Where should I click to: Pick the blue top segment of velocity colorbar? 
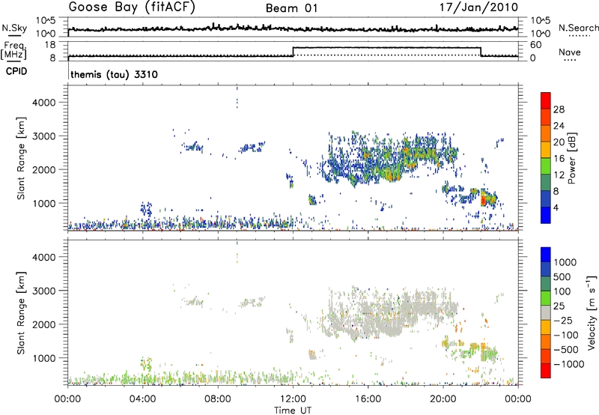pyautogui.click(x=546, y=255)
